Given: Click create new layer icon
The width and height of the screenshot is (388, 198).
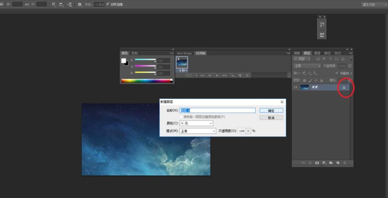Looking at the screenshot, I should pos(338,163).
